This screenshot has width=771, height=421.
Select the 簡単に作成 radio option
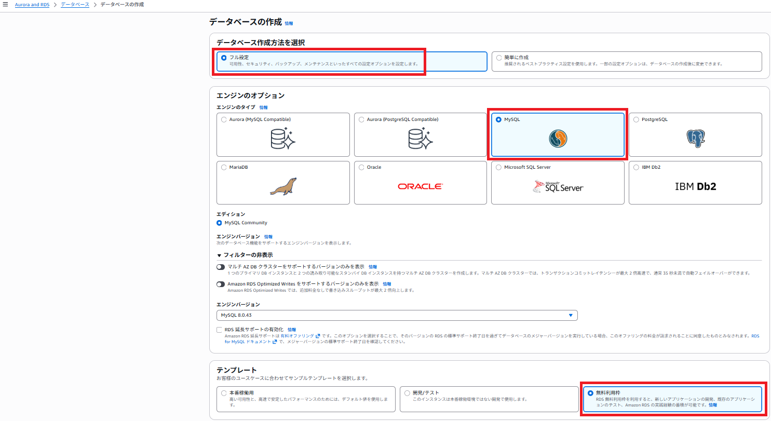(x=499, y=58)
